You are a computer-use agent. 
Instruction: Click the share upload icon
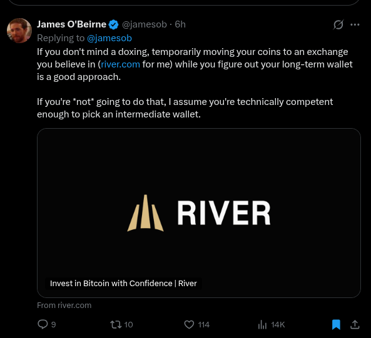click(355, 324)
